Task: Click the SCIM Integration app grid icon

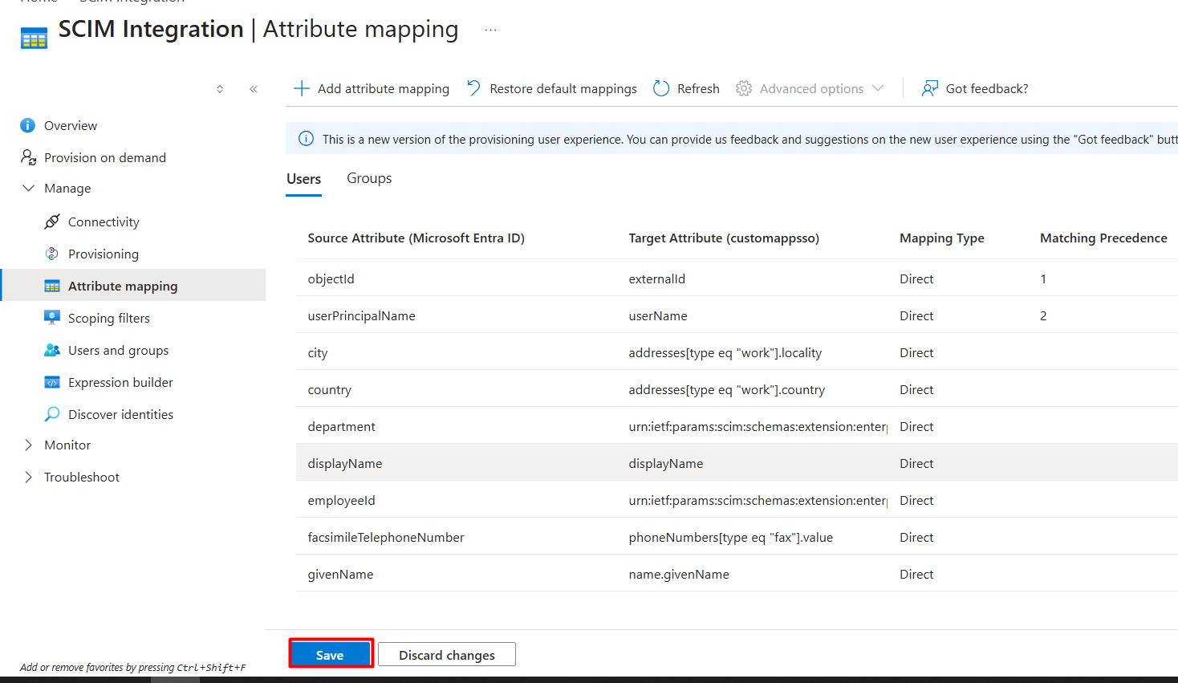Action: [34, 38]
